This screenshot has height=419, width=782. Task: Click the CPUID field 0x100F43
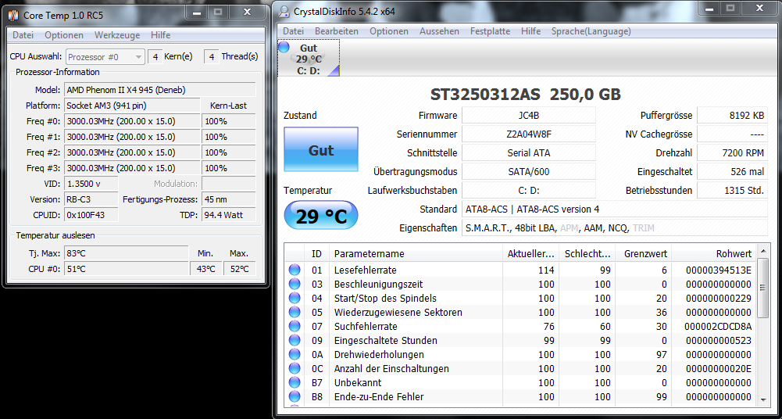pyautogui.click(x=91, y=215)
